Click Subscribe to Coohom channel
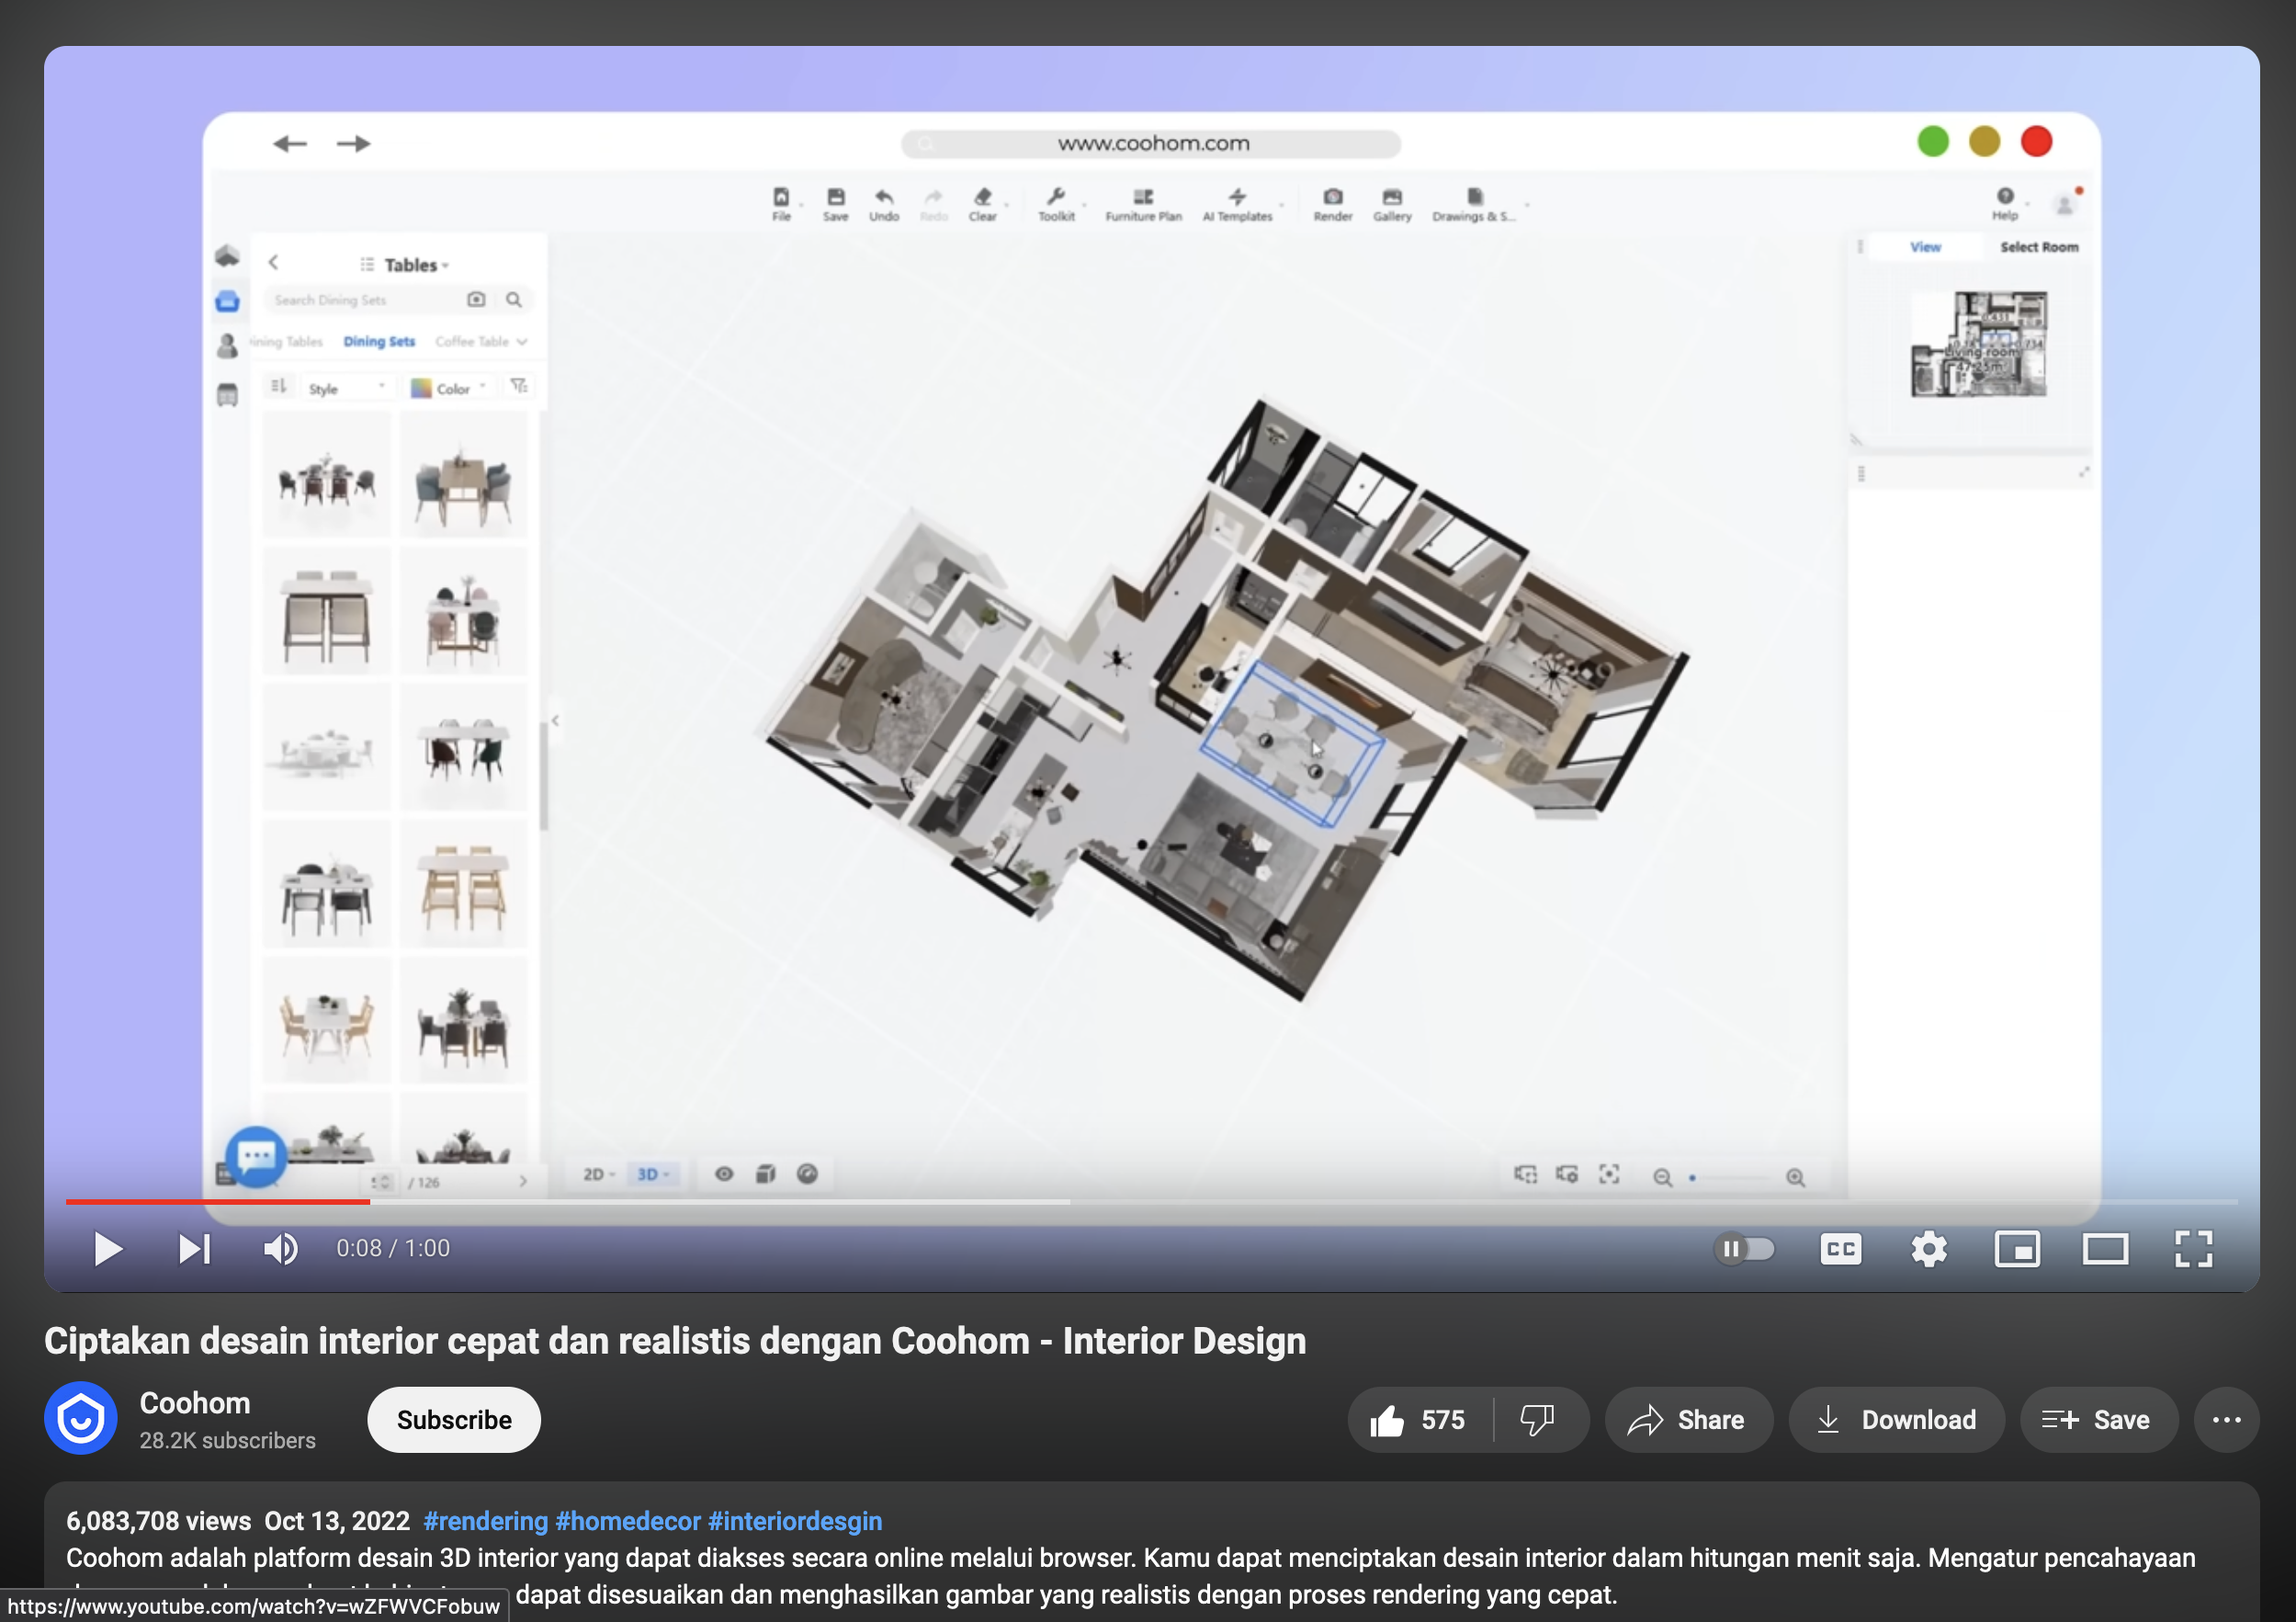Viewport: 2296px width, 1622px height. (451, 1418)
